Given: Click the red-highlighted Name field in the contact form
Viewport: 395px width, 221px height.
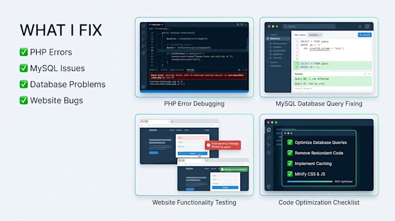Looking at the screenshot, I should [192, 138].
